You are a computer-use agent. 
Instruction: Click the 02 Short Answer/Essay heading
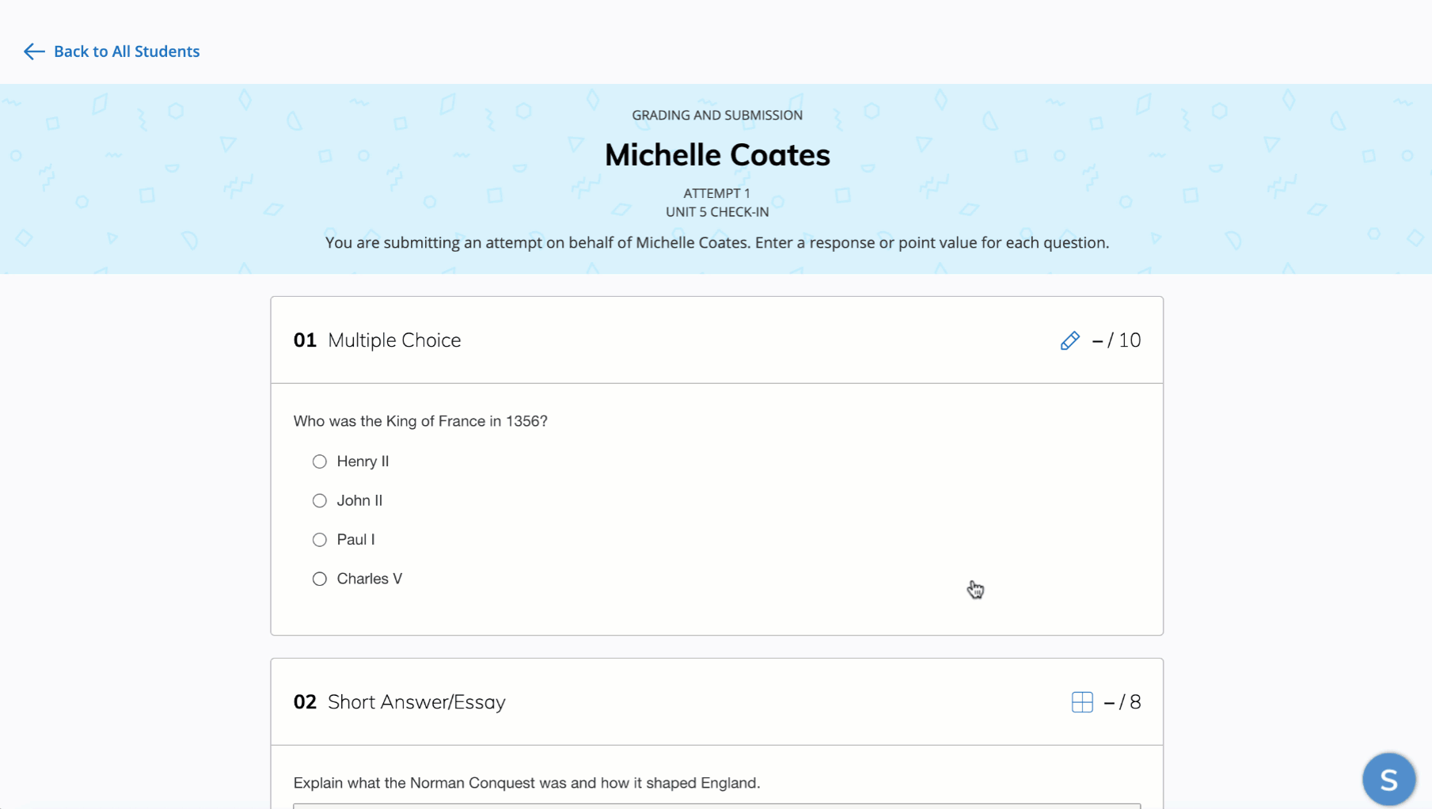click(399, 702)
